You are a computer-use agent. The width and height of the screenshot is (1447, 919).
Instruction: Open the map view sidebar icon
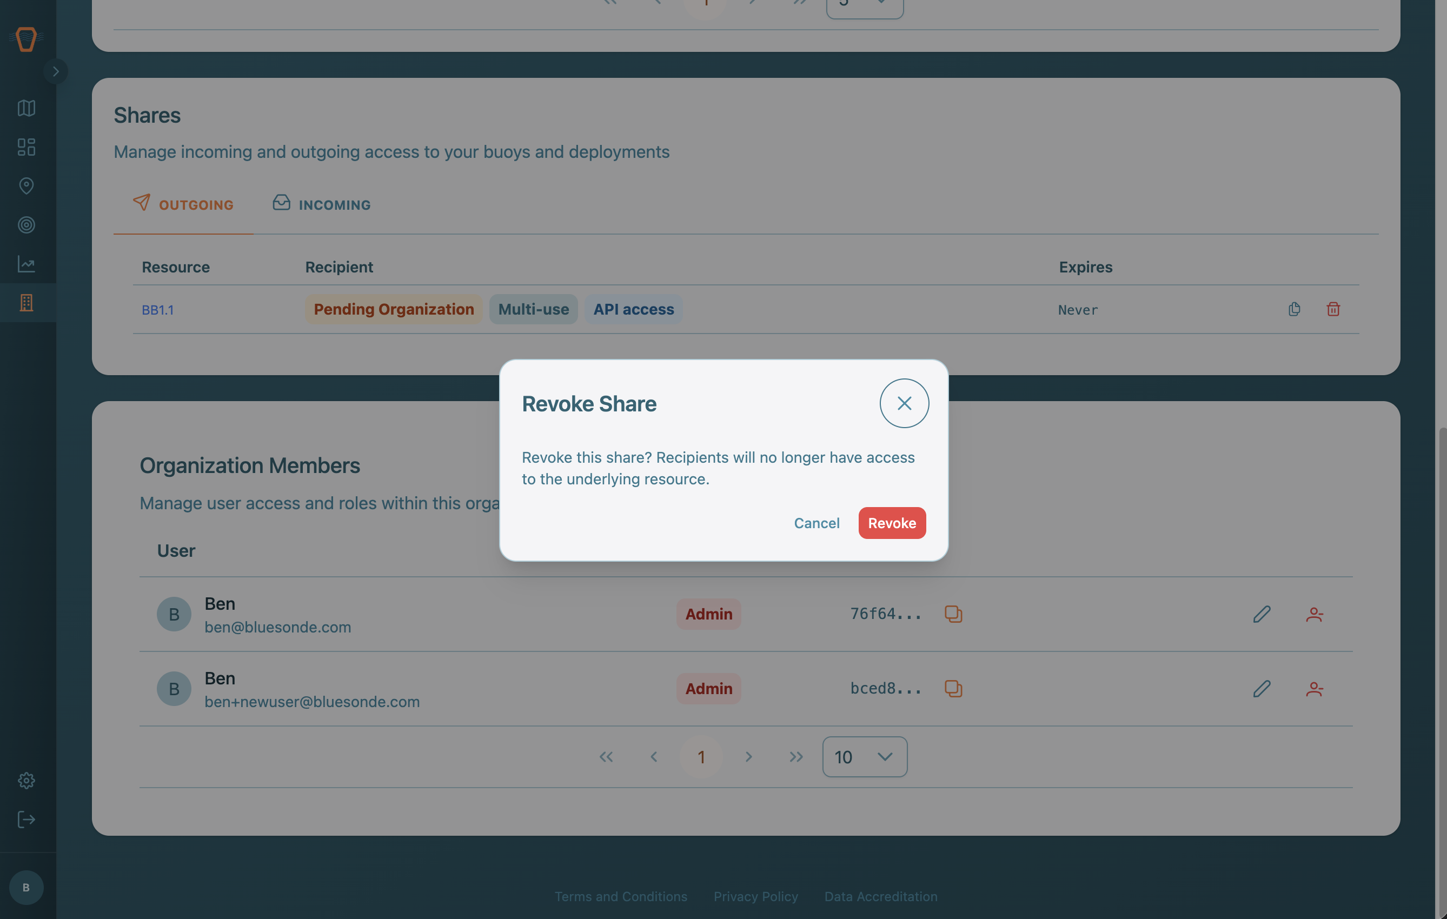click(26, 108)
